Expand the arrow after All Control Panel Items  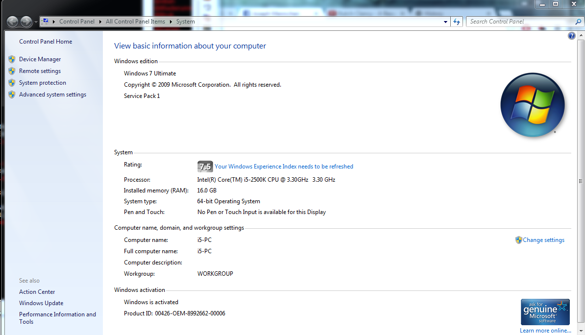[171, 22]
